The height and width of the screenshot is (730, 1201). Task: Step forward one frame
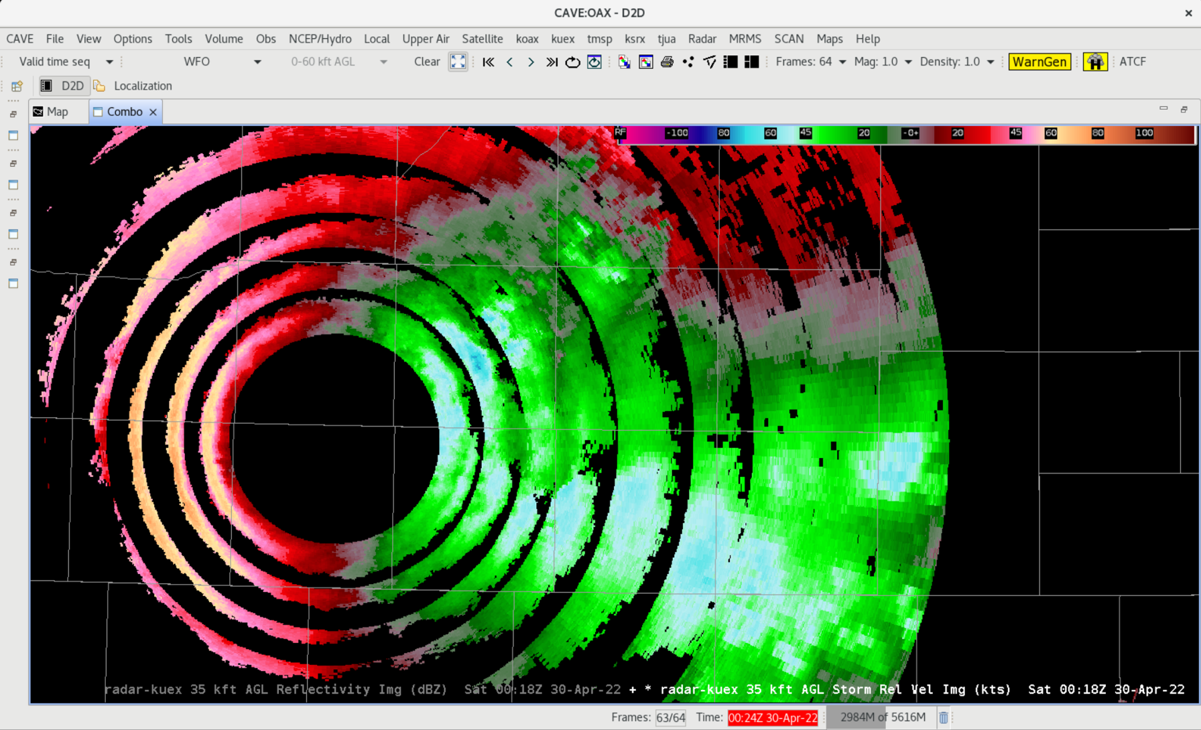(x=531, y=62)
